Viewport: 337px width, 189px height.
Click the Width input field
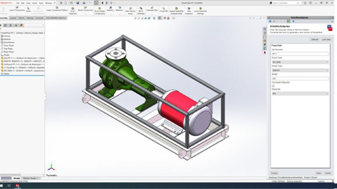click(300, 78)
